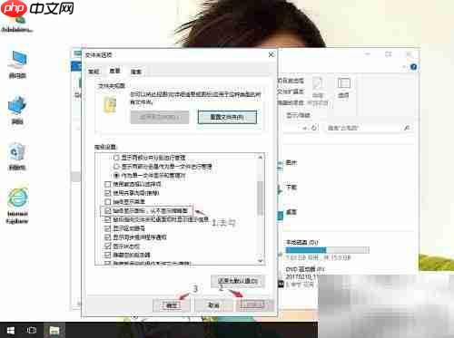Click the down arrow of advanced settings scrollbar

(261, 261)
